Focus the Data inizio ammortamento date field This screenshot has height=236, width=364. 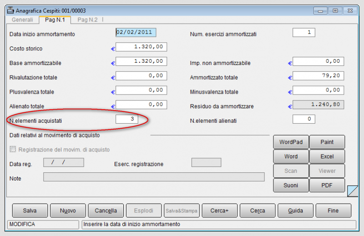tap(136, 32)
